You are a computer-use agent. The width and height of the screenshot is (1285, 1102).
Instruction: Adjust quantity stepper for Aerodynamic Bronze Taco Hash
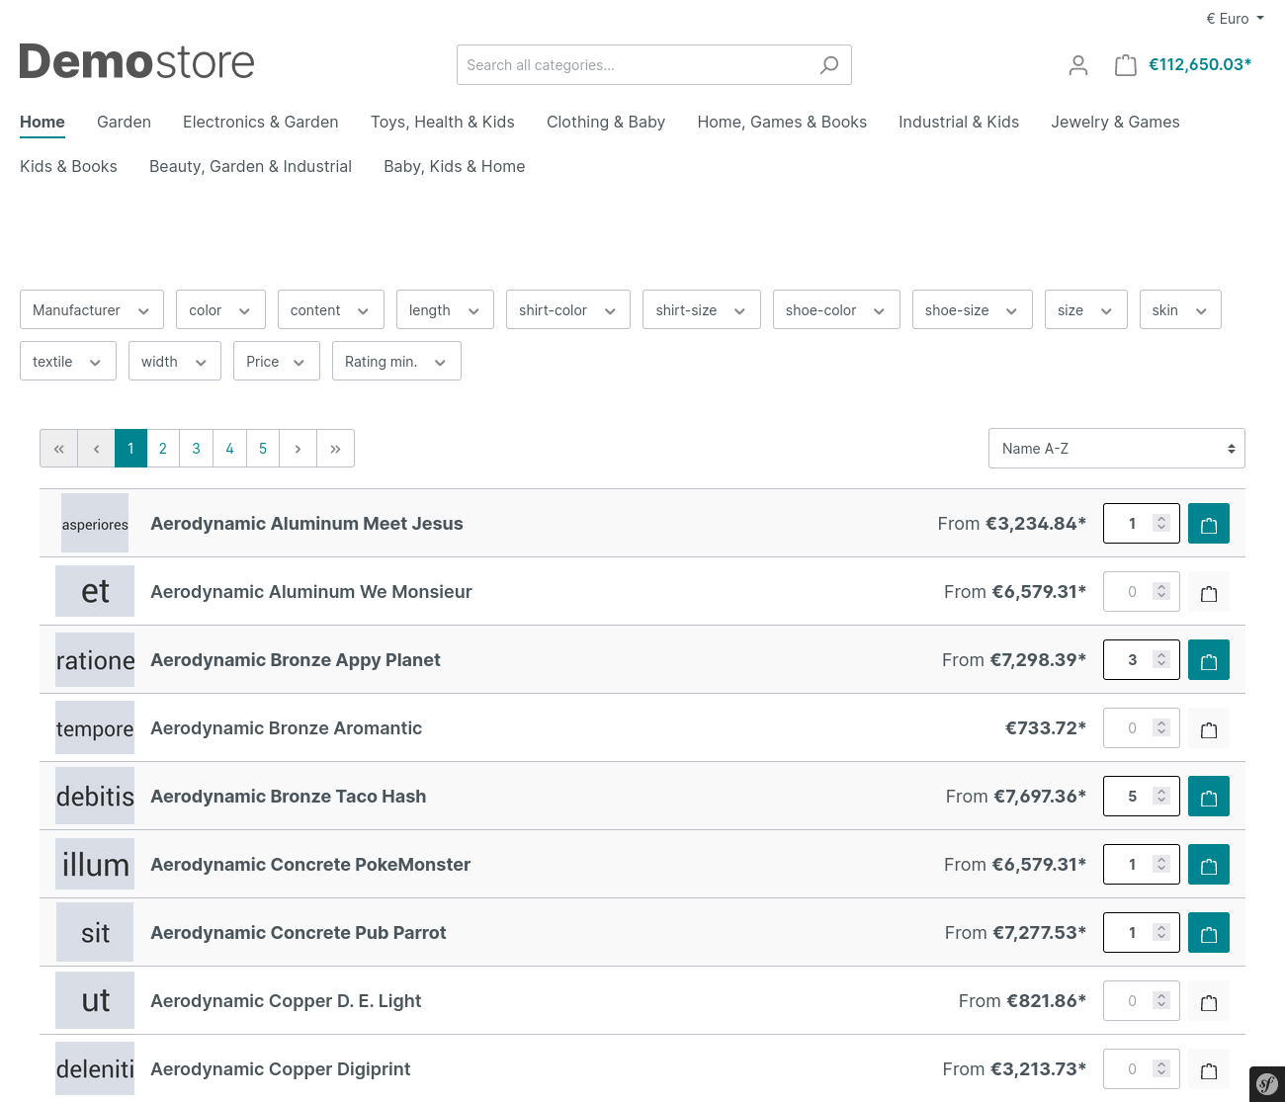[1161, 797]
